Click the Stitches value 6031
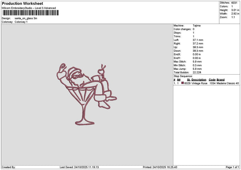 coord(234,3)
